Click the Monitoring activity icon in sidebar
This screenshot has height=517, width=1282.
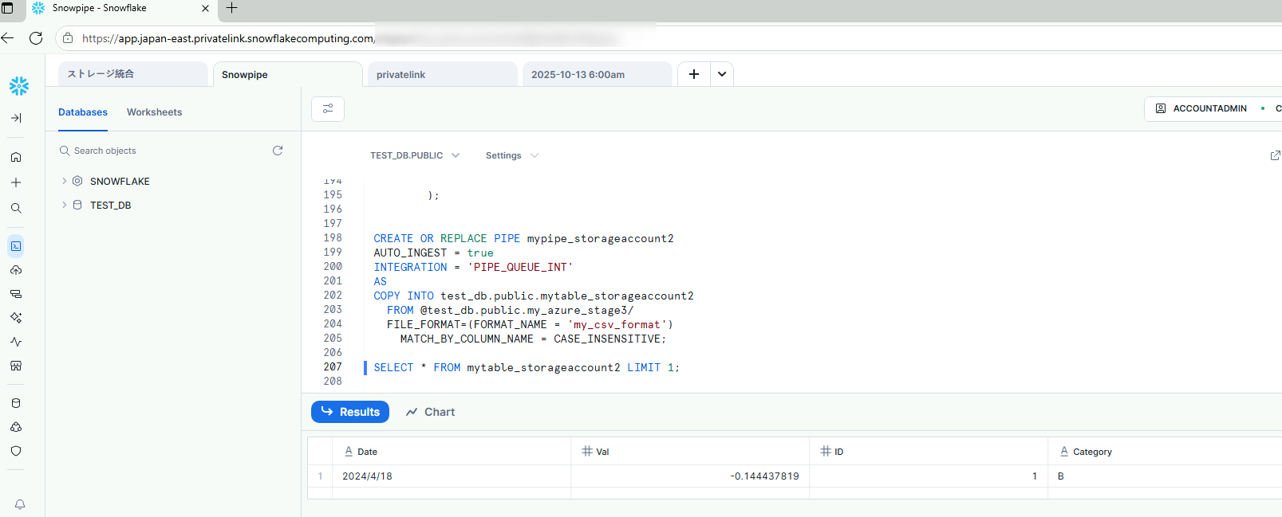click(x=16, y=342)
